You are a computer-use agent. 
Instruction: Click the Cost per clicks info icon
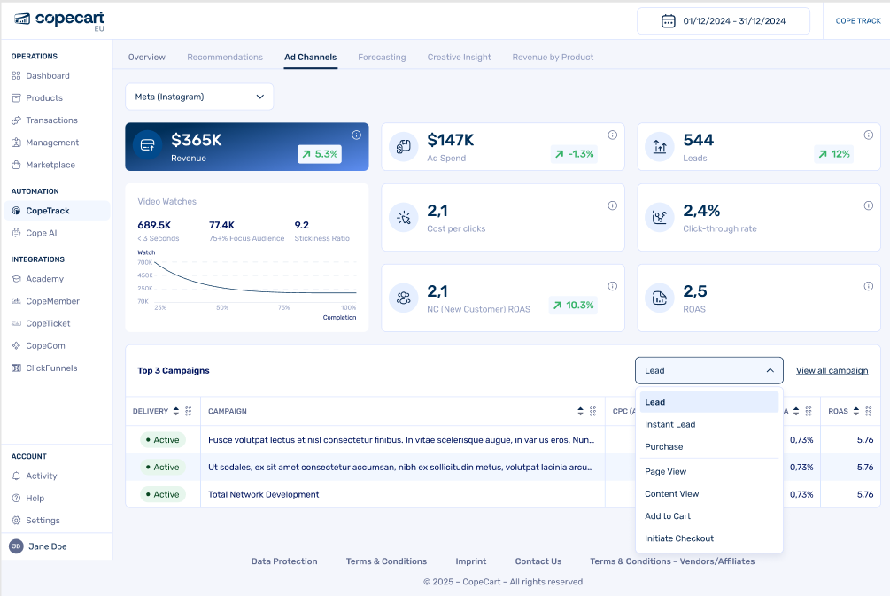pos(613,205)
